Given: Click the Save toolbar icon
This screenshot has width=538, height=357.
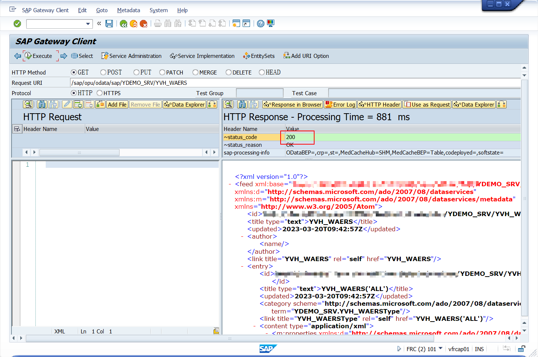Looking at the screenshot, I should click(x=109, y=23).
